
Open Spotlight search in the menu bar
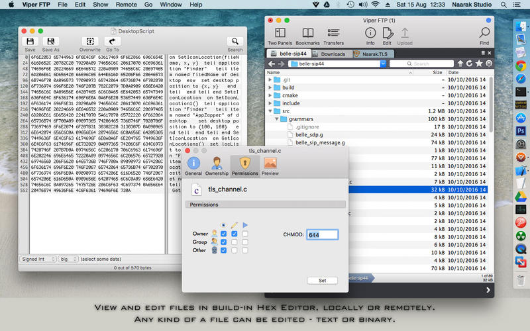(x=503, y=5)
